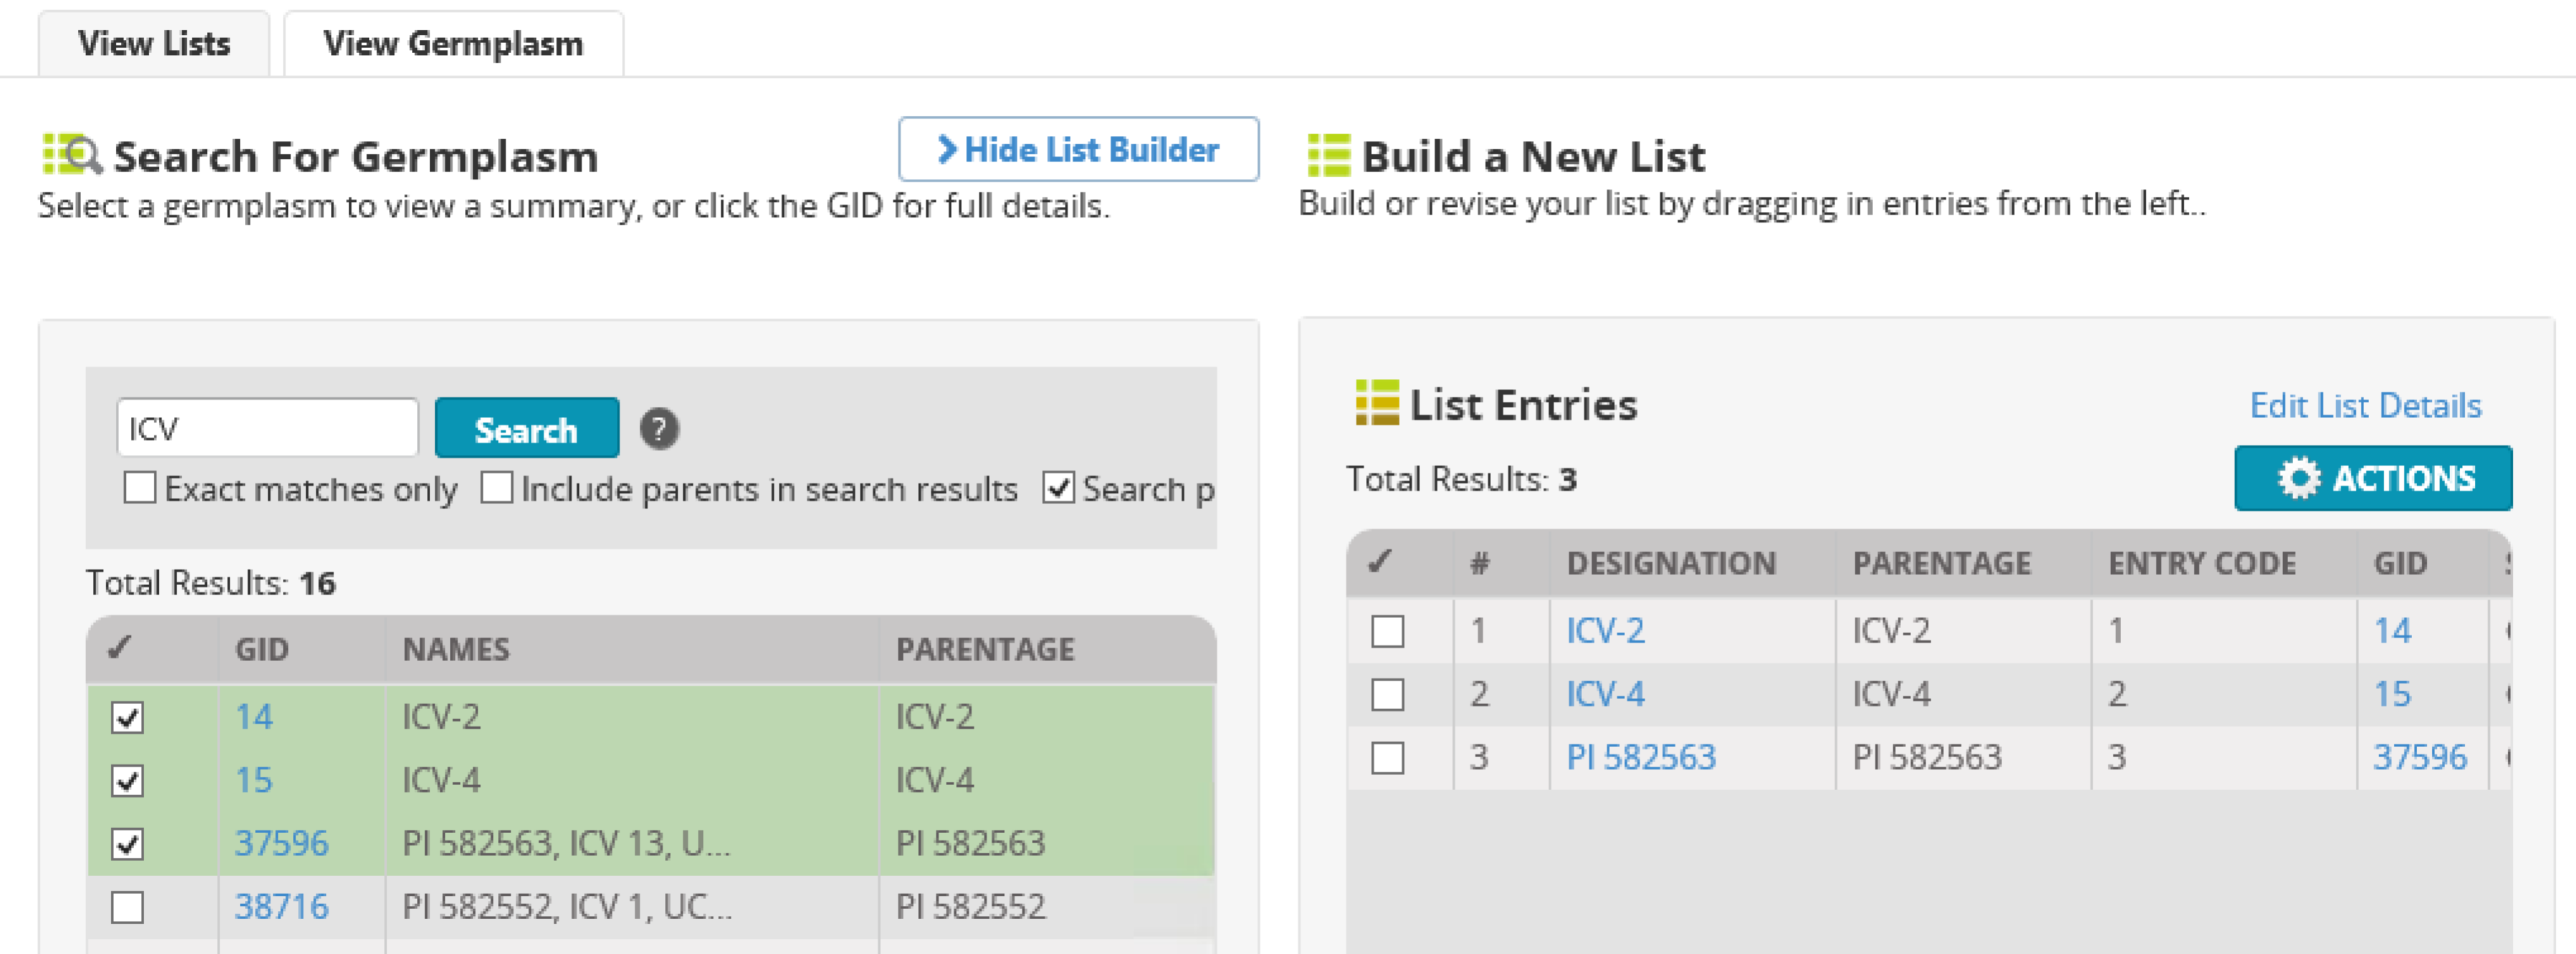The width and height of the screenshot is (2576, 954).
Task: Check Include parents in search results
Action: (x=497, y=488)
